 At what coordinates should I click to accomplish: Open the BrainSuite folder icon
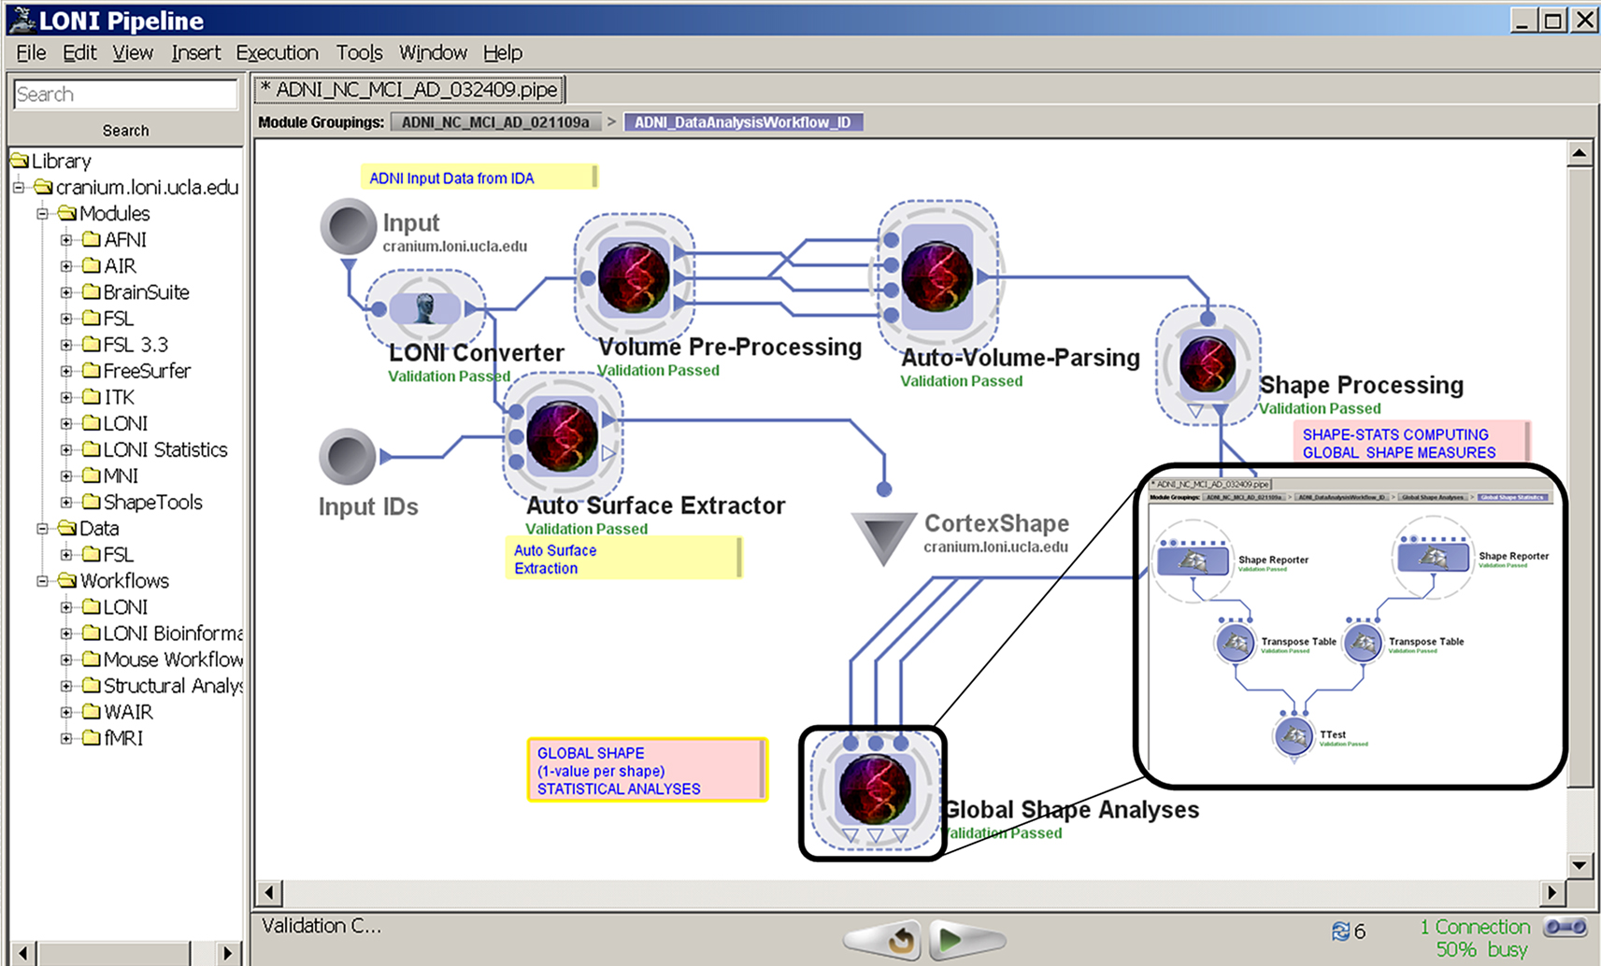tap(92, 291)
